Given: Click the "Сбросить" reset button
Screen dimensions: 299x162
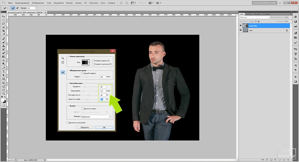Looking at the screenshot, I should tap(85, 127).
